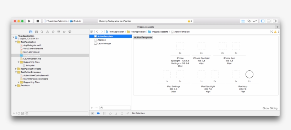Image resolution: width=291 pixels, height=130 pixels.
Task: Jump to previous issue in jump bar
Action: pos(272,32)
